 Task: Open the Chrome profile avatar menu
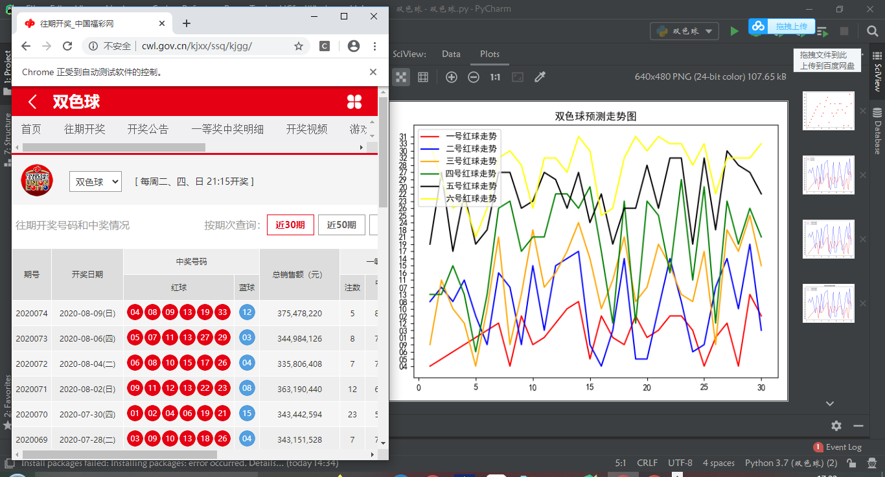tap(354, 46)
